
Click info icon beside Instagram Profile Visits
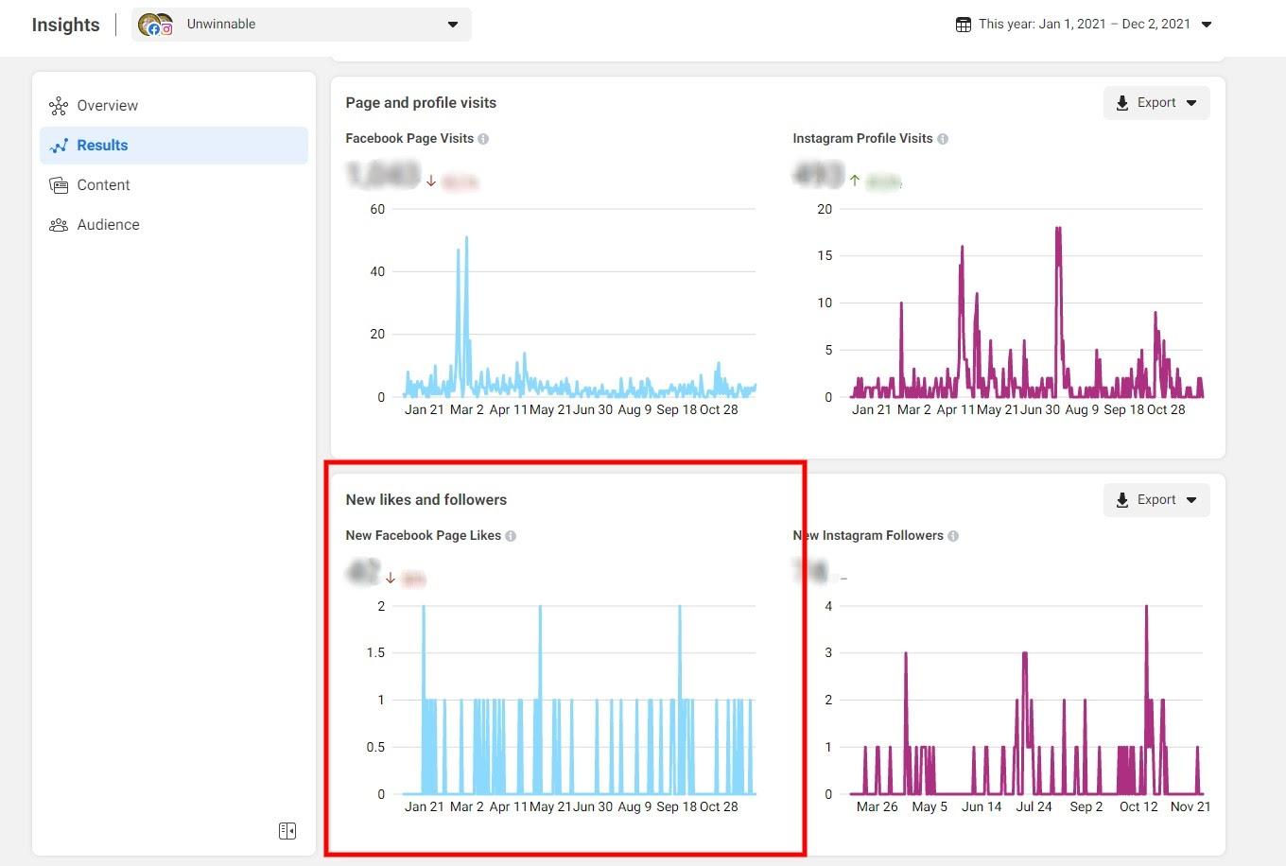point(943,139)
